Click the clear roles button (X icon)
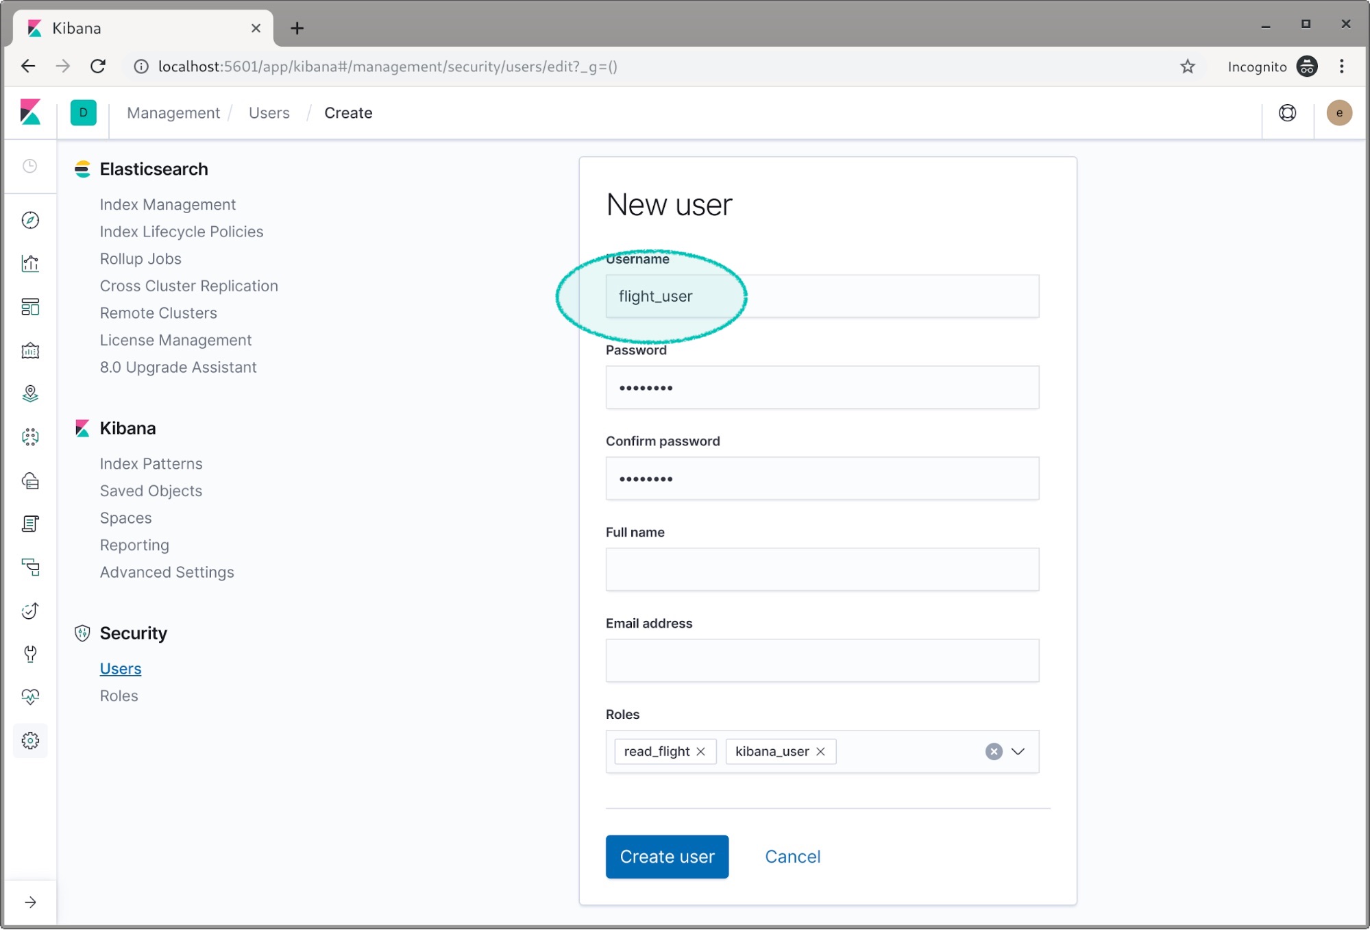1370x930 pixels. (x=993, y=752)
